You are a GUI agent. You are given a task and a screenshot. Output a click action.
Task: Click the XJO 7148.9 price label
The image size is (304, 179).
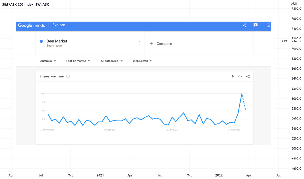coord(291,41)
